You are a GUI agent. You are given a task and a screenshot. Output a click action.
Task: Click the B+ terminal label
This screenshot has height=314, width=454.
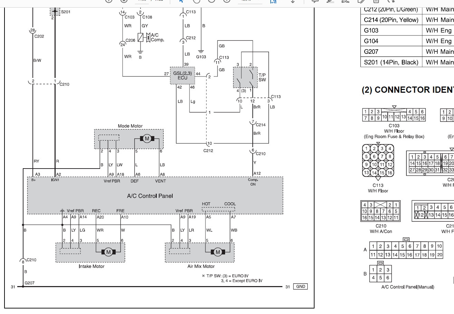point(33,180)
